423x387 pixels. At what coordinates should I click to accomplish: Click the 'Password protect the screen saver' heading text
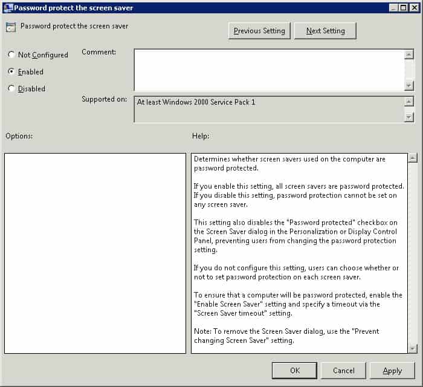pos(74,26)
